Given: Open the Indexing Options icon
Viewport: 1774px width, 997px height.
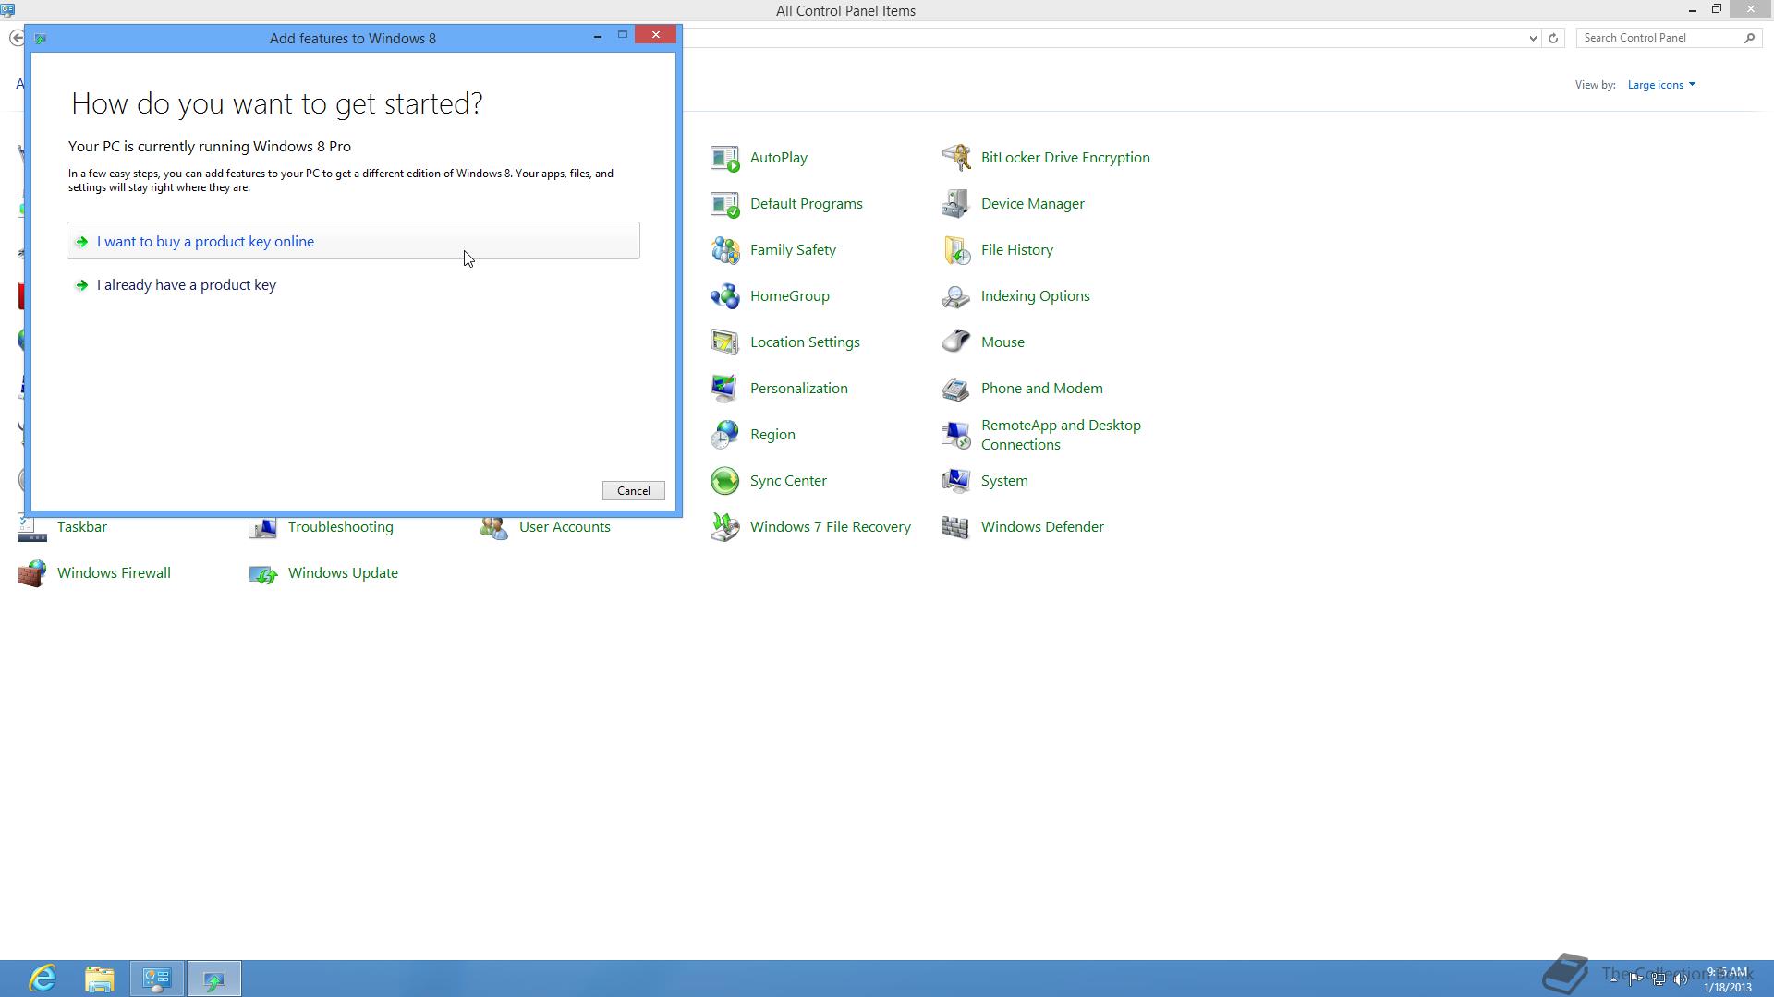Looking at the screenshot, I should point(956,296).
